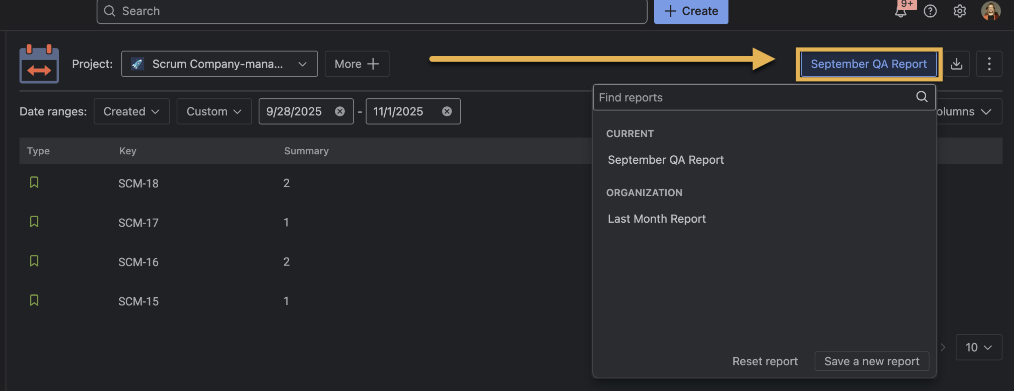This screenshot has height=391, width=1014.
Task: Open issue SCM-18
Action: coord(138,183)
